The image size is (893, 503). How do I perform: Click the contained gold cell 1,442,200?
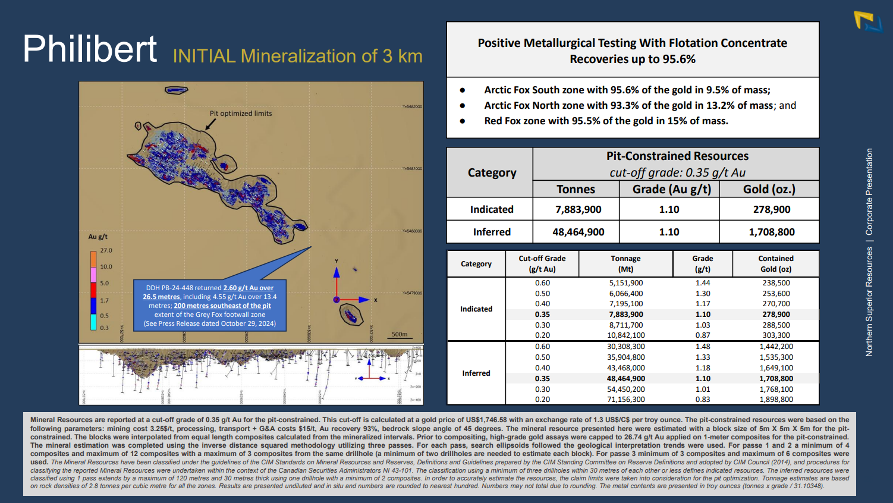coord(776,347)
